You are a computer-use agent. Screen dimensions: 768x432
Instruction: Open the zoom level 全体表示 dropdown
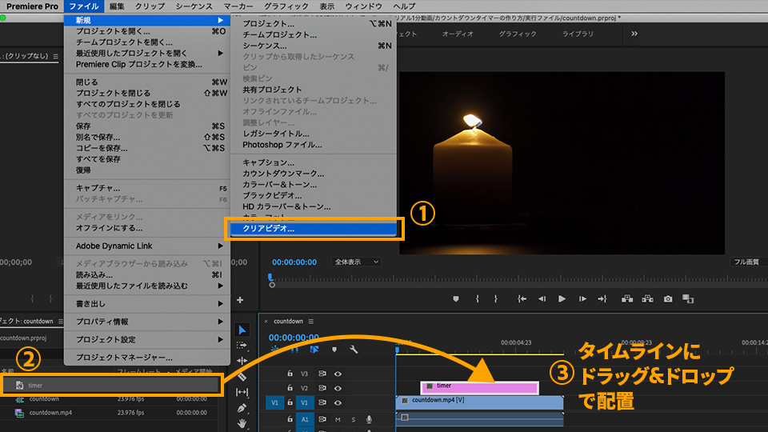[x=356, y=262]
